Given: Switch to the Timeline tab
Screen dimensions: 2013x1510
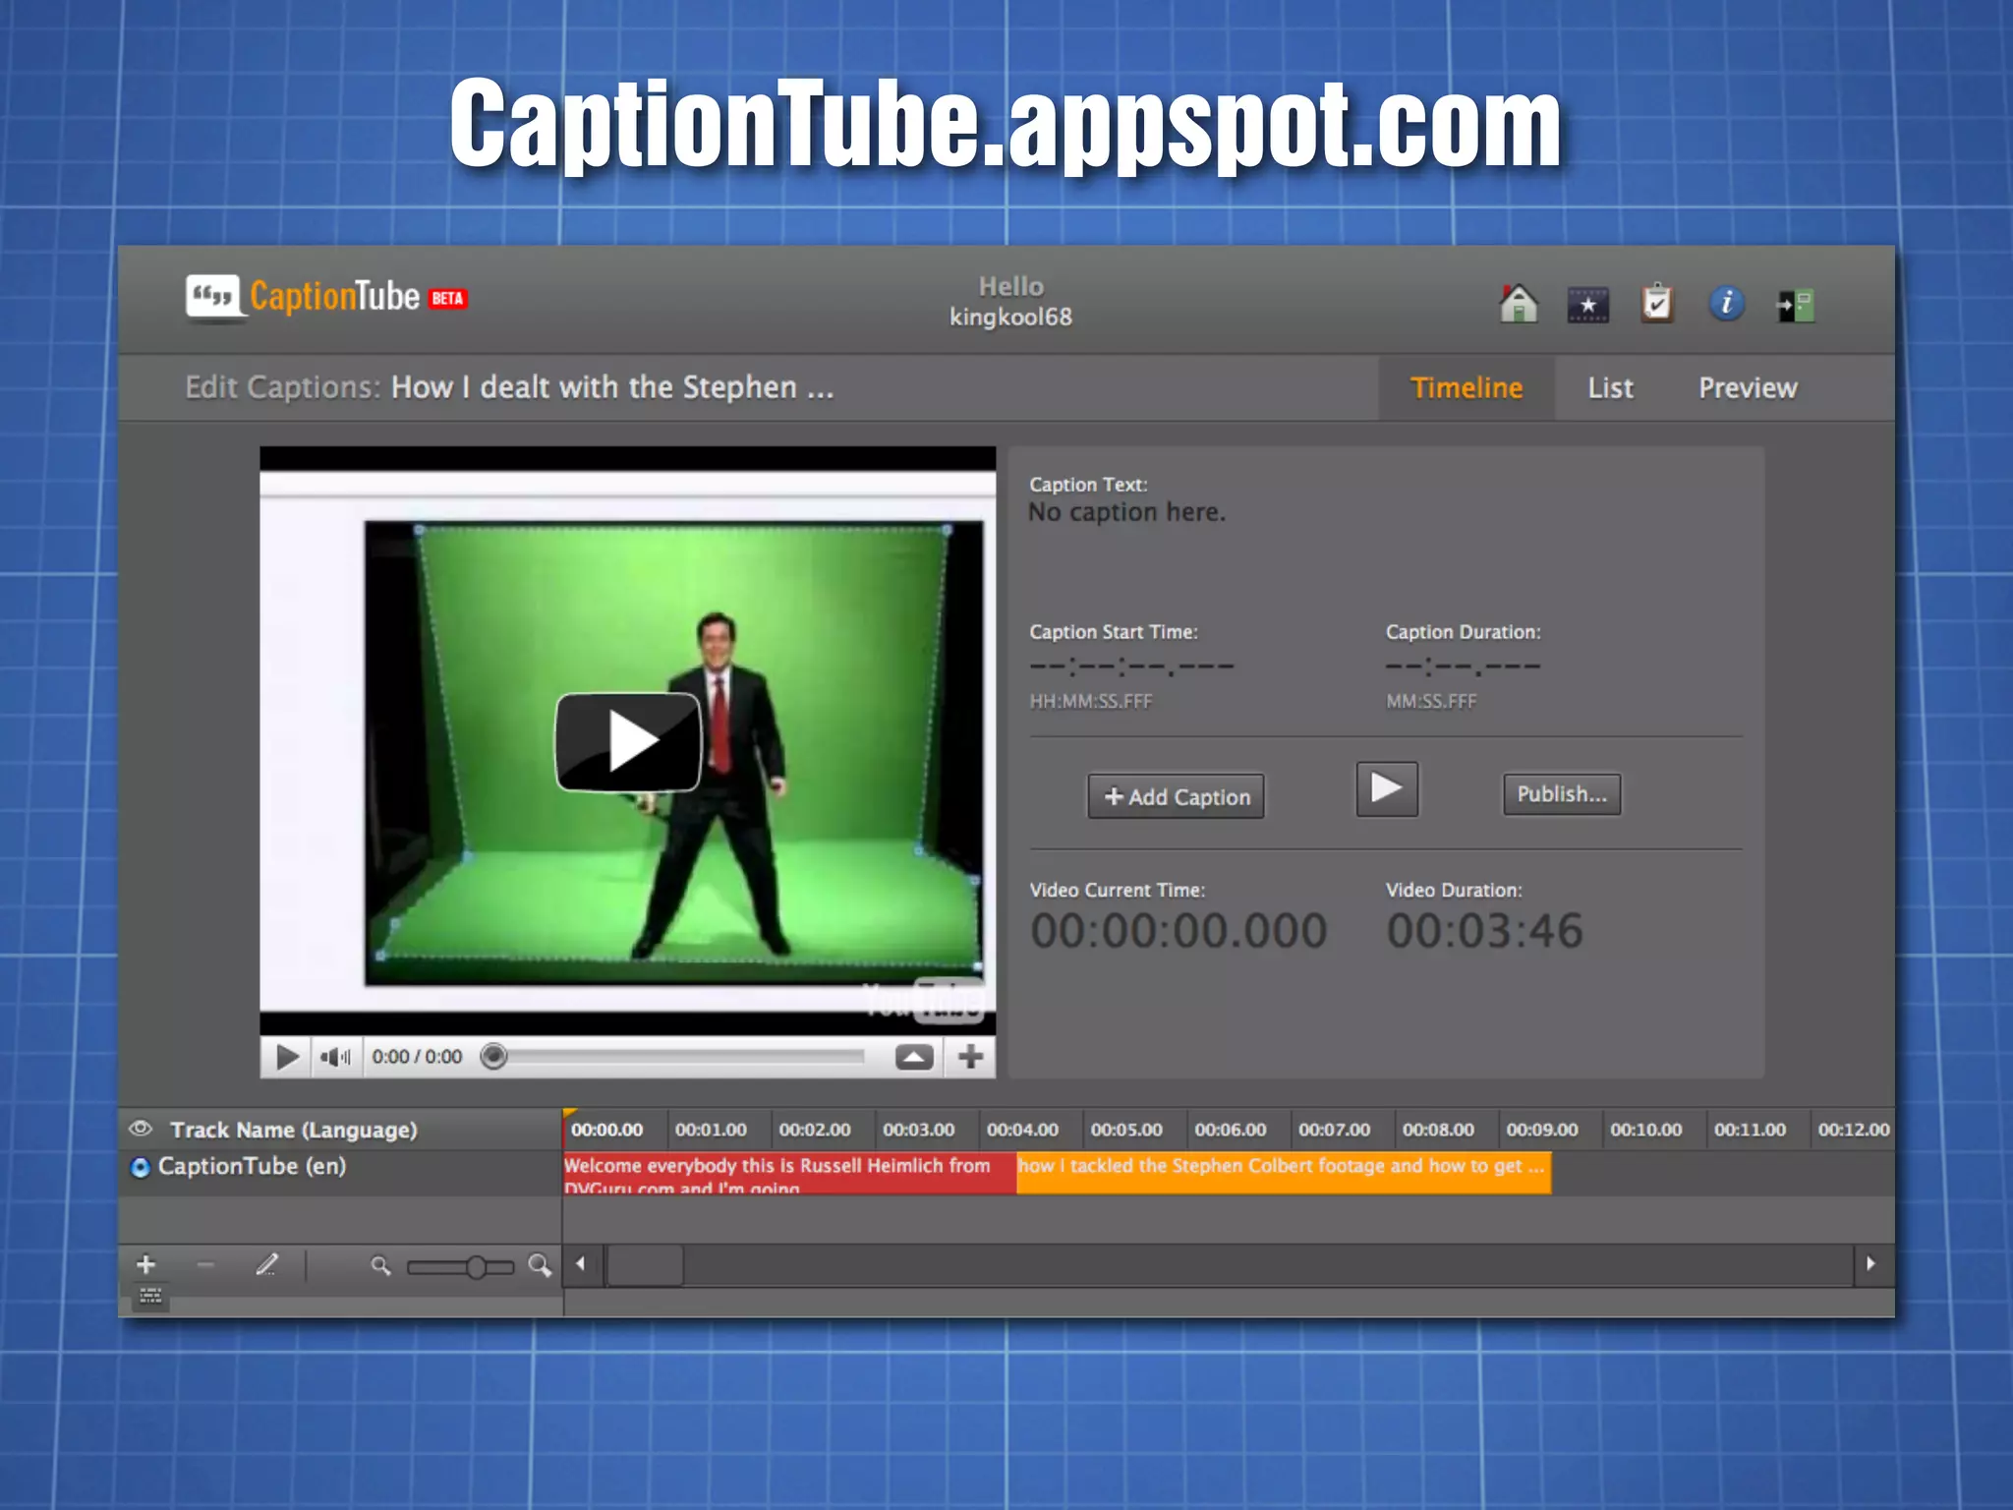Looking at the screenshot, I should tap(1467, 388).
